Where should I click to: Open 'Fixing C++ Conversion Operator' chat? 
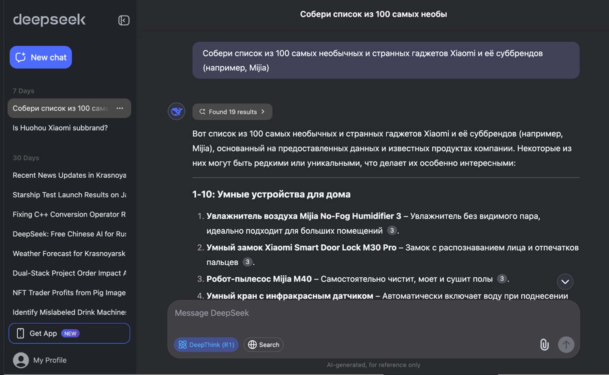69,215
